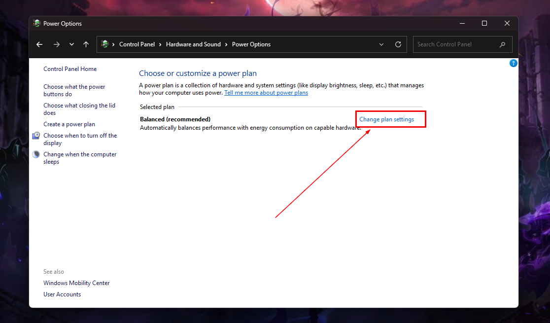Open Windows Mobility Center

click(x=76, y=283)
